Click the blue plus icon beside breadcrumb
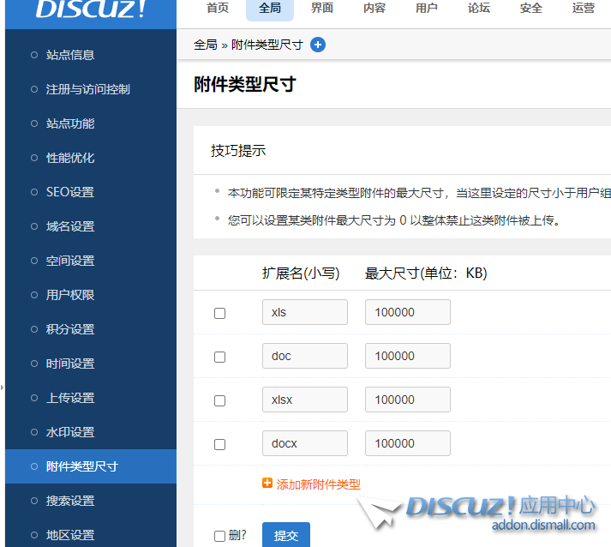 coord(318,45)
